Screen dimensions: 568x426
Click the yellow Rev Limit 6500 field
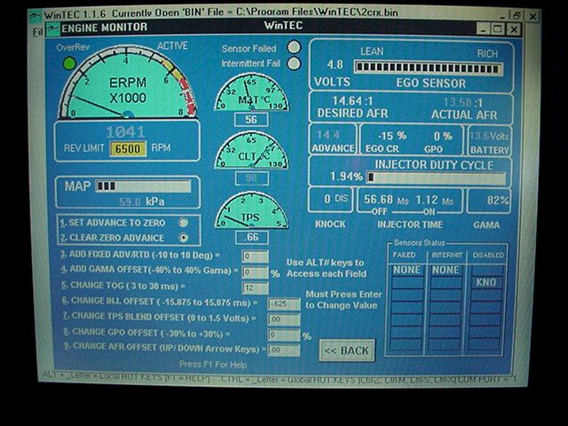[128, 148]
